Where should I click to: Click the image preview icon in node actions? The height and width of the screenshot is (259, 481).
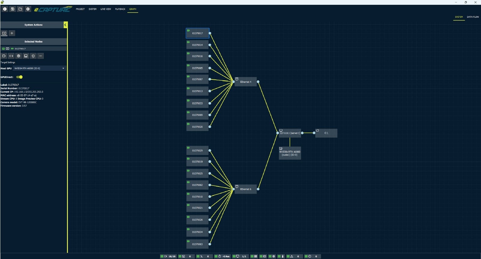point(26,56)
